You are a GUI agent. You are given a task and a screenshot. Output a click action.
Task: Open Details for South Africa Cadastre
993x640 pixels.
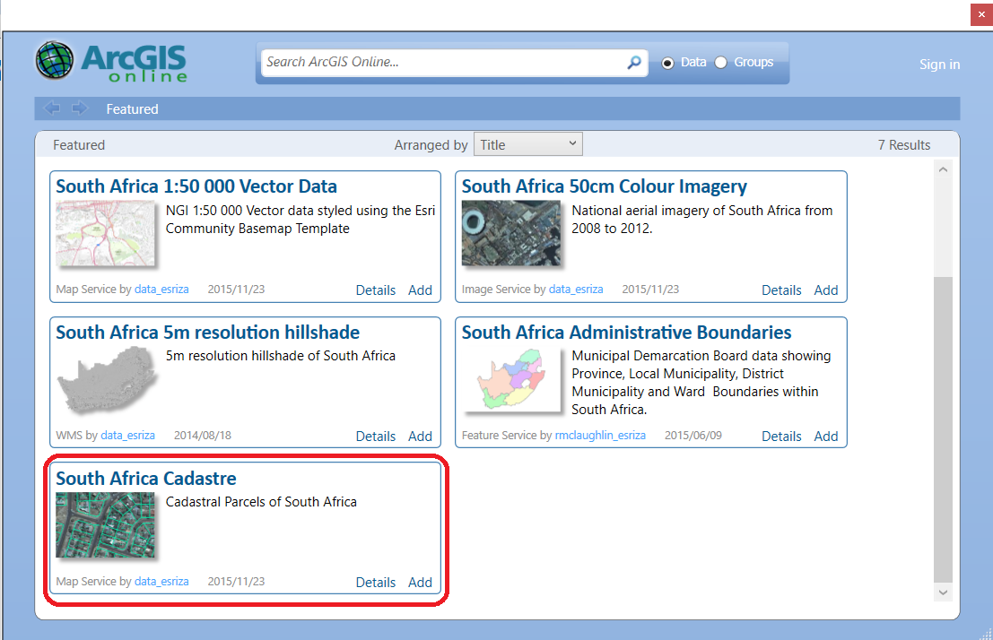(x=375, y=583)
